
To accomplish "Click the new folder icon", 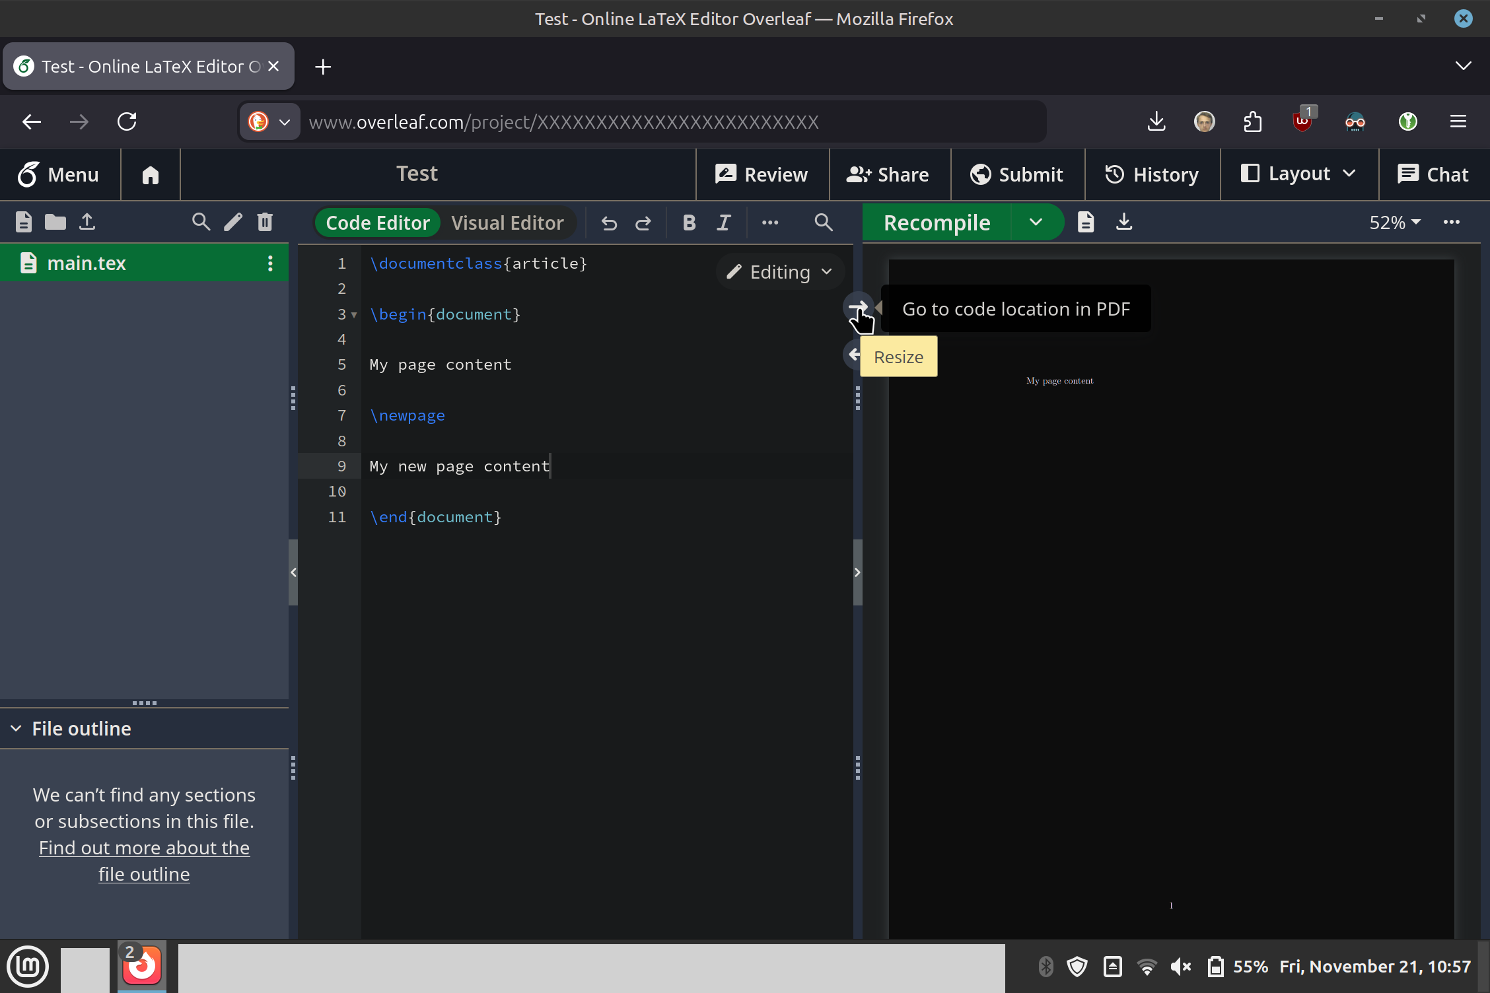I will [55, 222].
